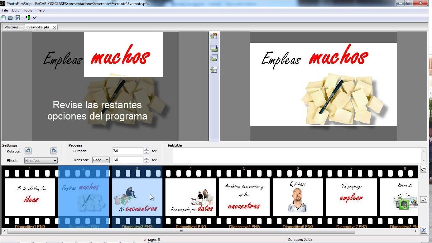The image size is (432, 243).
Task: Remove selected picture with X icon
Action: 423,230
